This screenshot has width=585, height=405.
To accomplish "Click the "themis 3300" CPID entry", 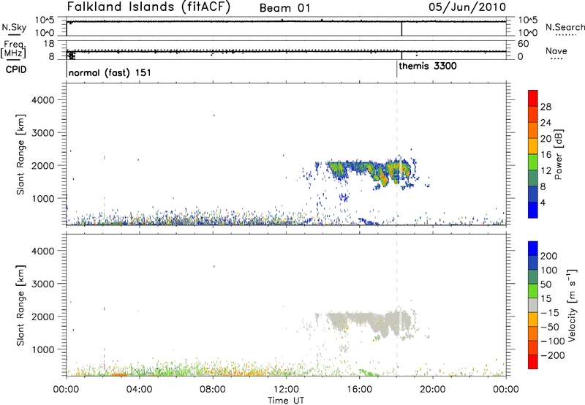I will [428, 66].
